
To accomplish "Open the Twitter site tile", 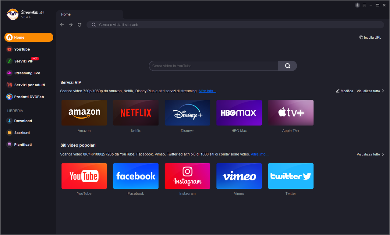I will tap(291, 176).
